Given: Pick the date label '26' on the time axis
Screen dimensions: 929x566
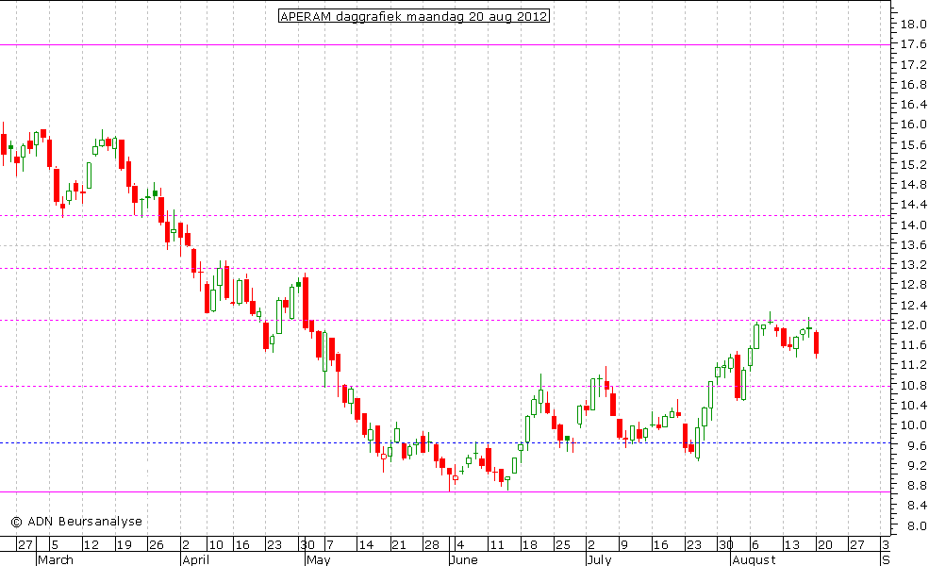Looking at the screenshot, I should pos(157,544).
